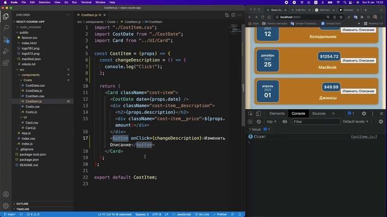Open the Selection menu

pos(44,2)
